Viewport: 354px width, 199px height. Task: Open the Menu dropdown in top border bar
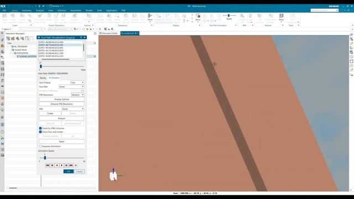[x=6, y=29]
